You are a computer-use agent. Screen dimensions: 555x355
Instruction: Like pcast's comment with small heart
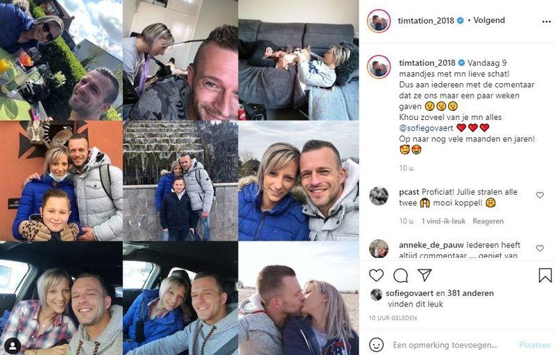click(540, 195)
